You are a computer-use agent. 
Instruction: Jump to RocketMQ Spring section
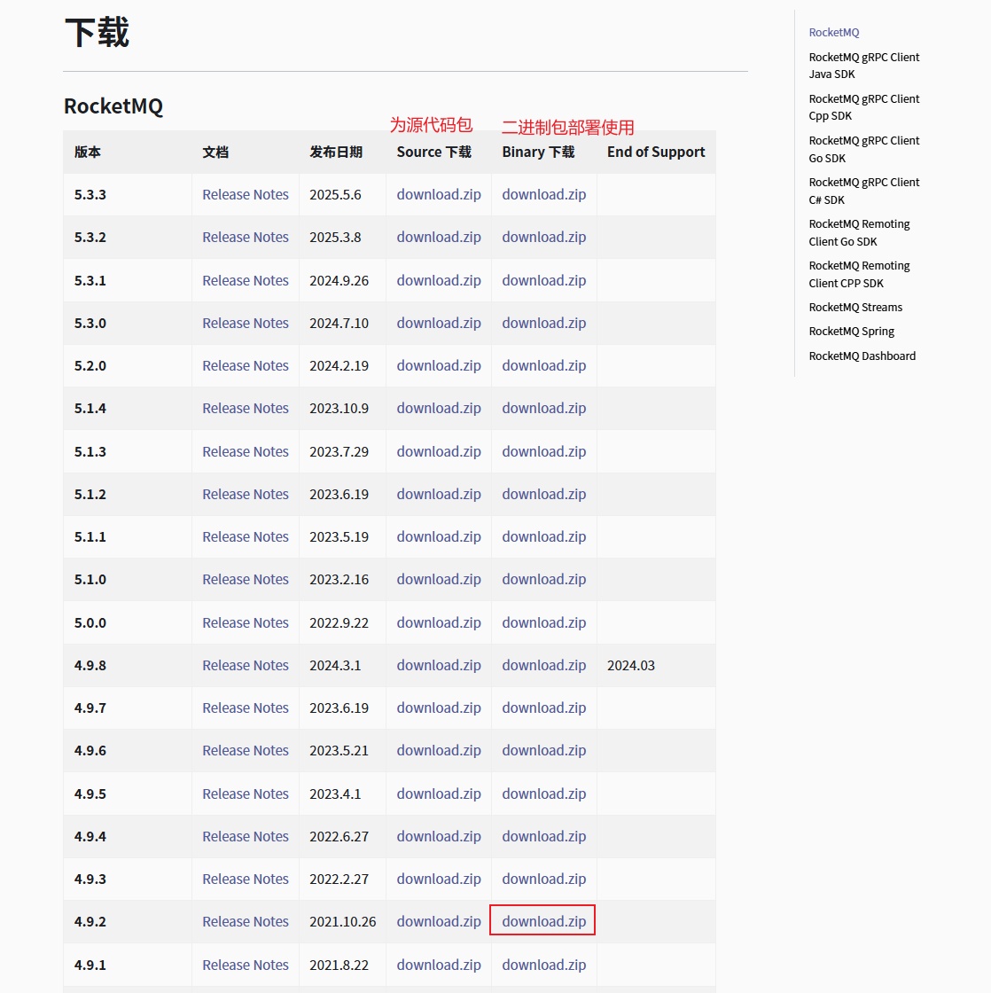point(852,332)
